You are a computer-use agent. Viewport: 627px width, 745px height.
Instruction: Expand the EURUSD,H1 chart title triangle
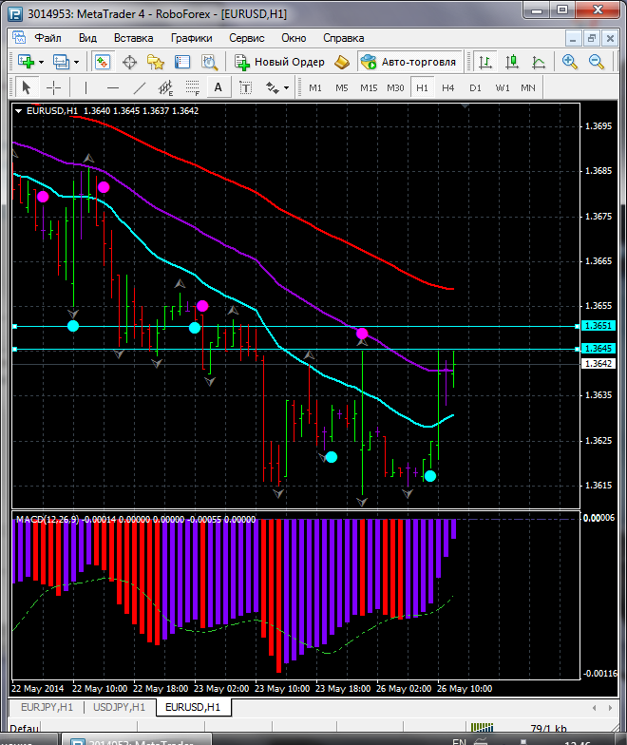coord(19,111)
